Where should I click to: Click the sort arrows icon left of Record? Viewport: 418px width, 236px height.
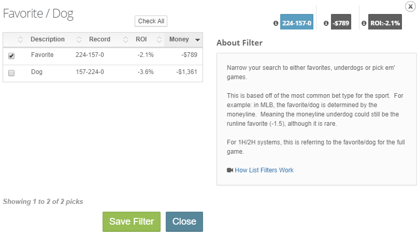(x=79, y=39)
